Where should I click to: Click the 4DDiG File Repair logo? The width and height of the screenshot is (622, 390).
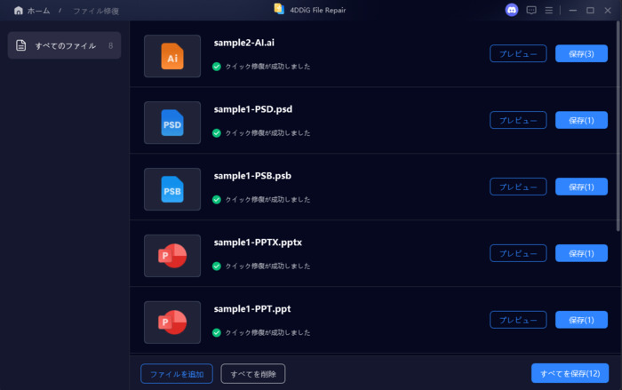279,9
